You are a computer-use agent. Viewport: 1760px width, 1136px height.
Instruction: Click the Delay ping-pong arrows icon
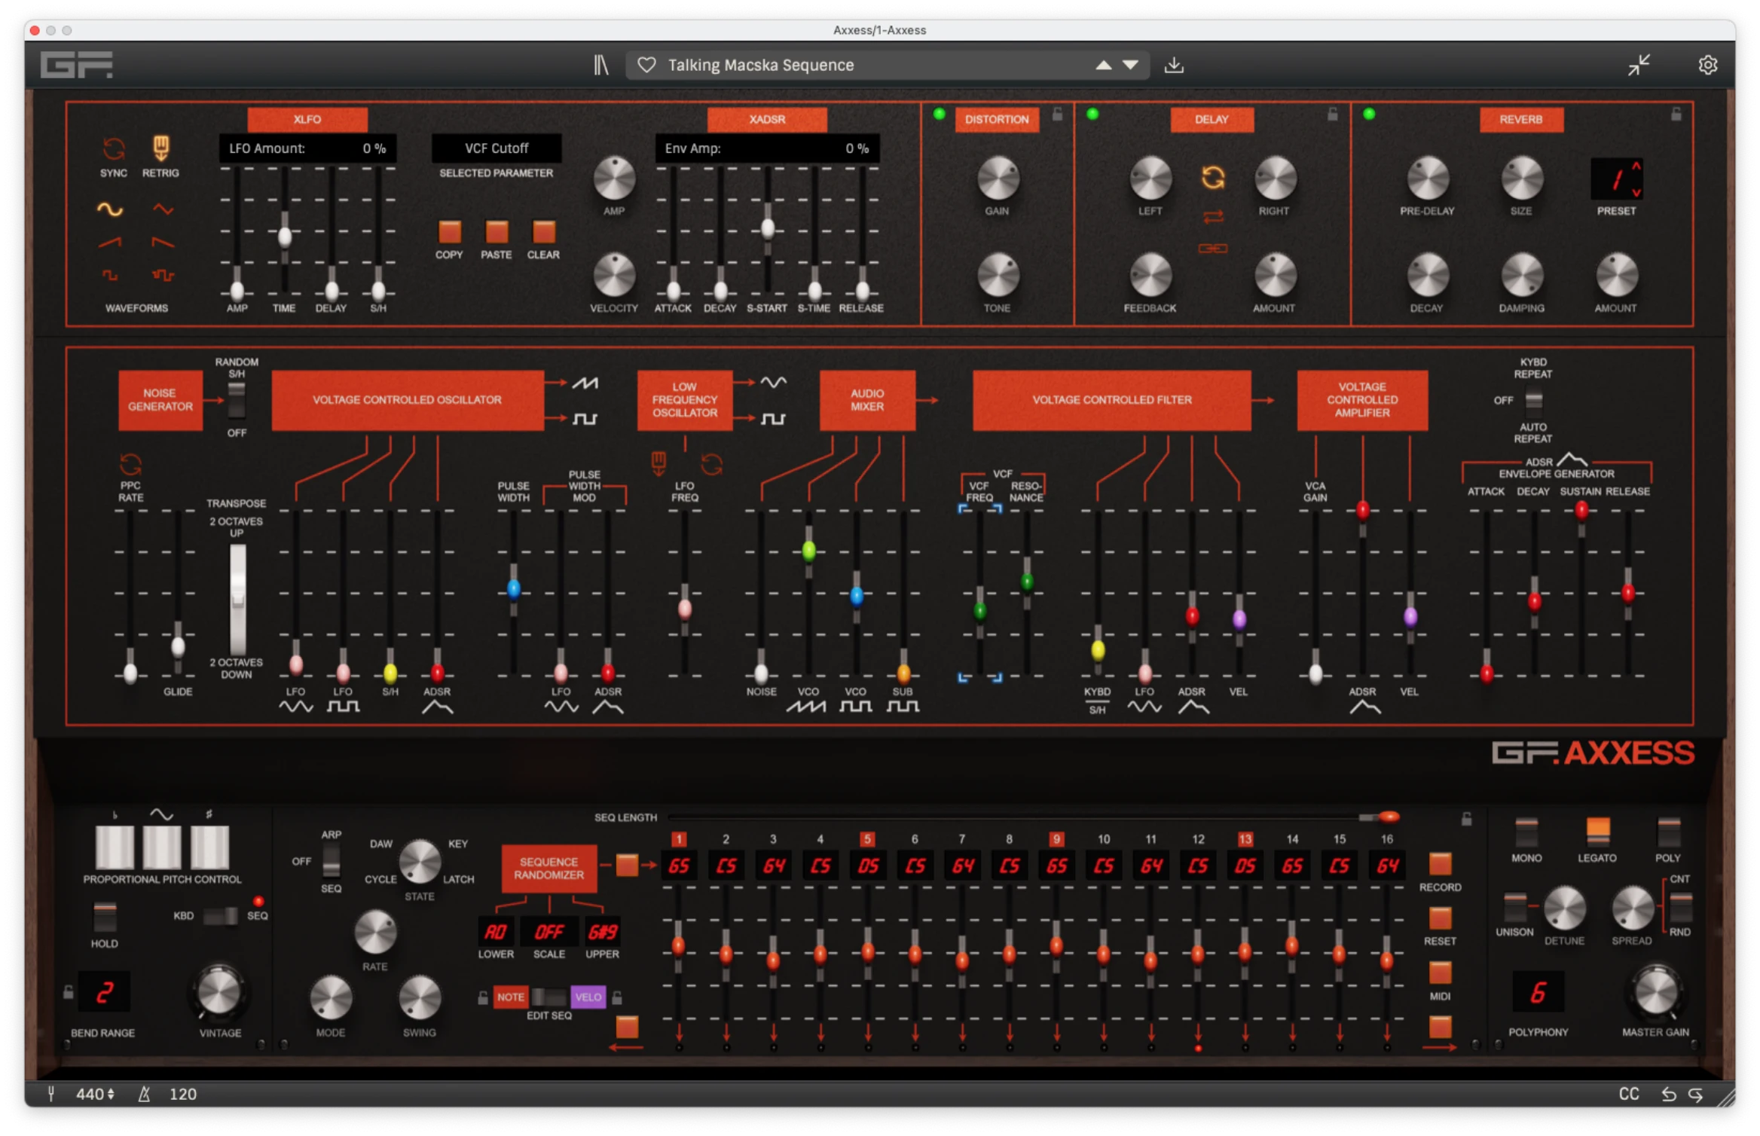(x=1212, y=217)
